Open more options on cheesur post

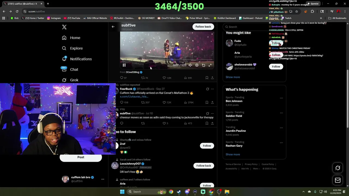(212, 114)
